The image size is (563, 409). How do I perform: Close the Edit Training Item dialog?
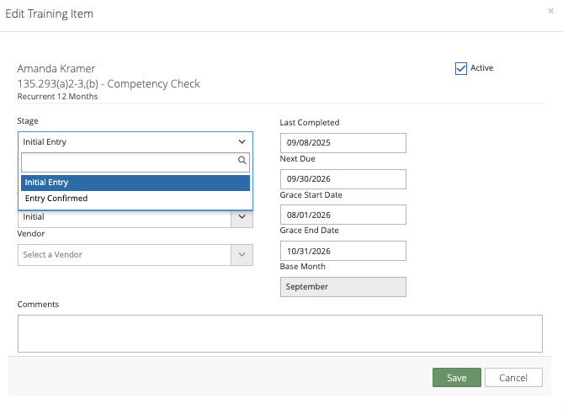(x=550, y=11)
